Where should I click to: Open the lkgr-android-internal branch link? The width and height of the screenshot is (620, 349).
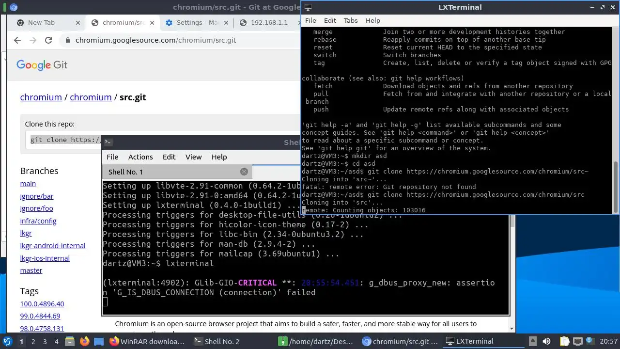click(x=52, y=246)
